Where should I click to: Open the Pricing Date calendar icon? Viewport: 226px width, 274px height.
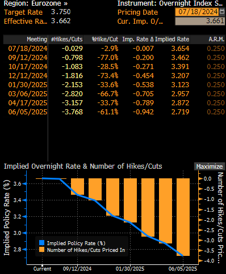coord(222,12)
